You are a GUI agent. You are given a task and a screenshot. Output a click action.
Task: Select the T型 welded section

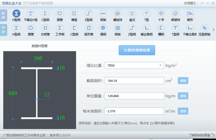pos(147,13)
